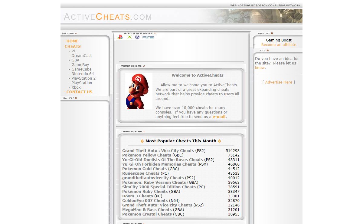This screenshot has width=363, height=224.
Task: Open Pokemon Yellow Cheats link
Action: coord(147,155)
